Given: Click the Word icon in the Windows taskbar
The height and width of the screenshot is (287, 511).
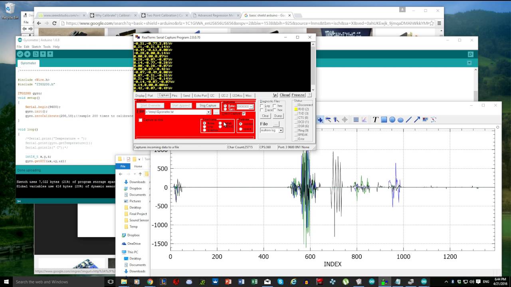Looking at the screenshot, I should click(241, 282).
